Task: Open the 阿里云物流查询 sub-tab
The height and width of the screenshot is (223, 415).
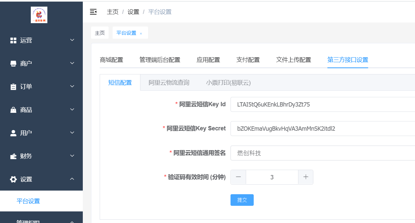Action: click(x=169, y=83)
